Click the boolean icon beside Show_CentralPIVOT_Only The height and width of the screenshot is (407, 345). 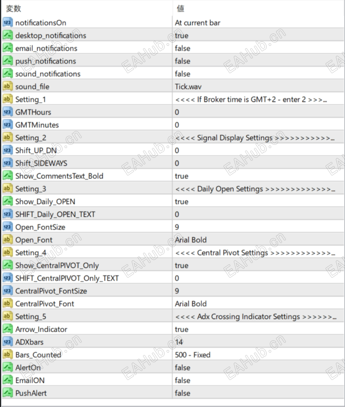click(7, 265)
